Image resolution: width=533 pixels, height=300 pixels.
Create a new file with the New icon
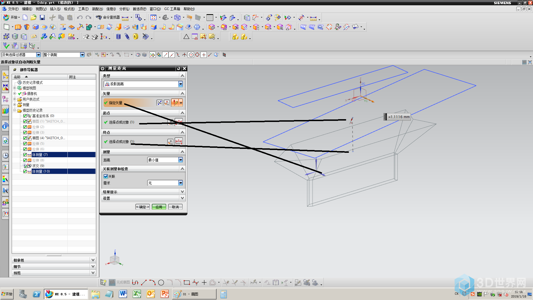pos(25,17)
